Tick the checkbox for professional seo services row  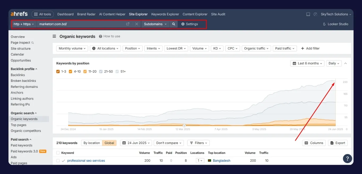58,161
